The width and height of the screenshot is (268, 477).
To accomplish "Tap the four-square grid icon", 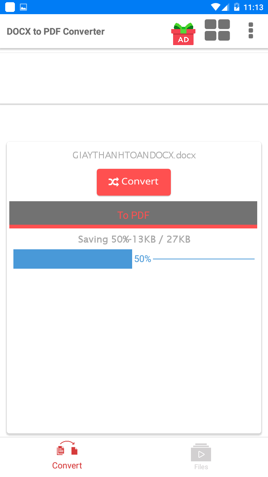I will [217, 30].
